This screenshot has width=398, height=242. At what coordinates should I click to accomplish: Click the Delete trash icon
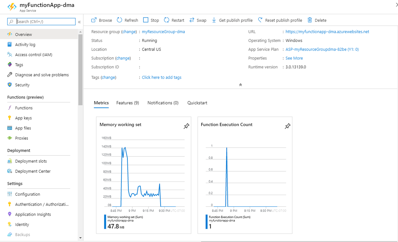(310, 20)
